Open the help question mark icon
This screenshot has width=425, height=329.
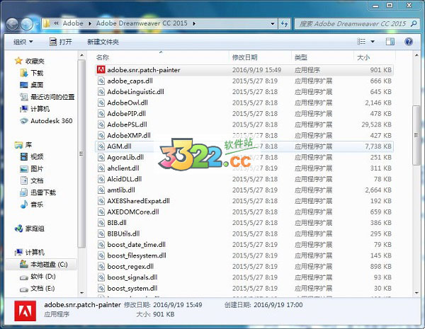click(409, 42)
